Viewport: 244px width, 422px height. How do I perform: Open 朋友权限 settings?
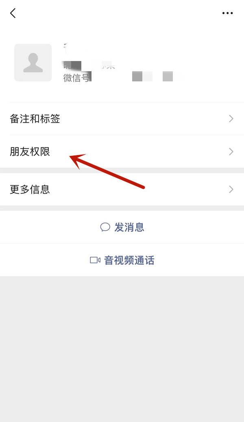point(122,151)
